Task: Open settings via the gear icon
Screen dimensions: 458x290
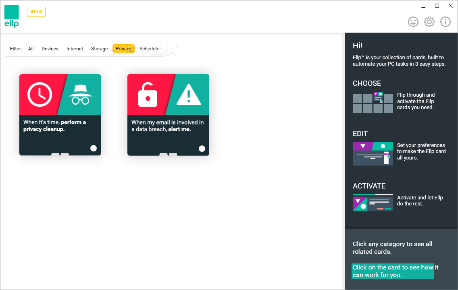Action: (x=429, y=22)
